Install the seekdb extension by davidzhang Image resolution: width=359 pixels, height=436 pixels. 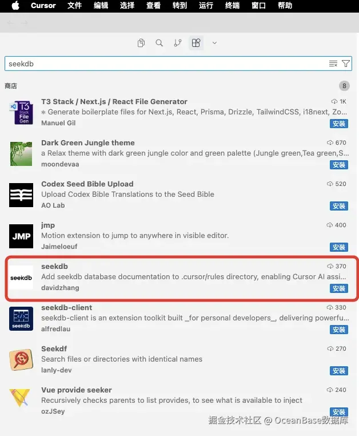pos(339,288)
